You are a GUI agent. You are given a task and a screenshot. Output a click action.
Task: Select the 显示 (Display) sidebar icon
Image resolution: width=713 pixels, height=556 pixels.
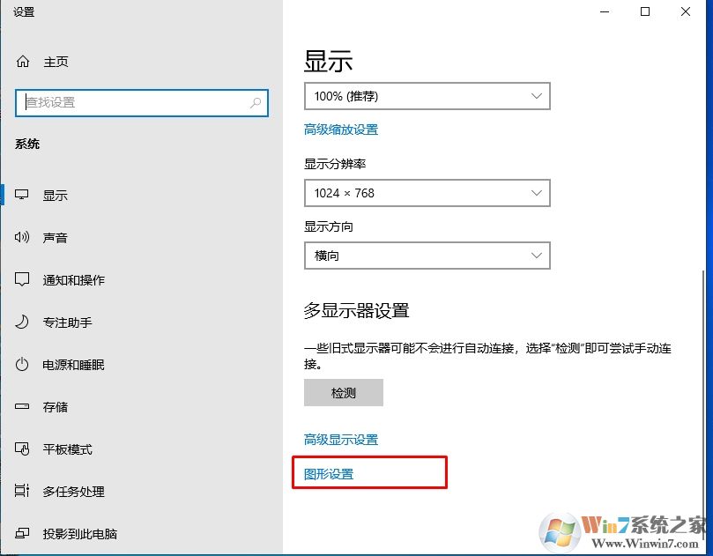(21, 195)
